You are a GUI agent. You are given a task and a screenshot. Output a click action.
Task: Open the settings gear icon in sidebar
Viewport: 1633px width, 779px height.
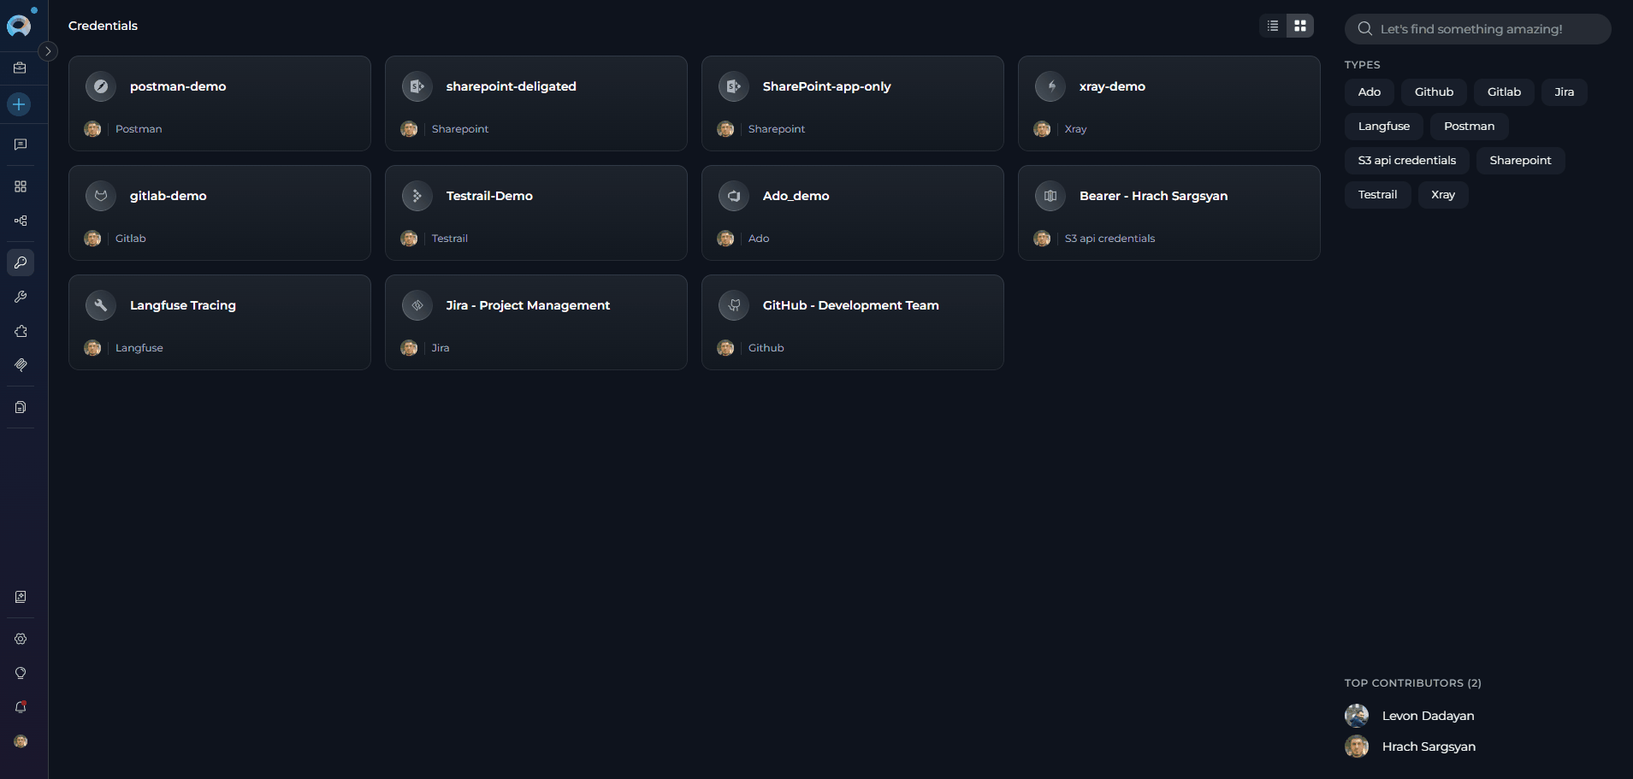point(21,639)
